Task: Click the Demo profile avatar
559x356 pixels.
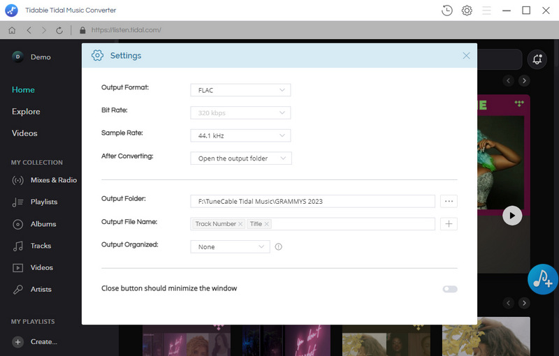Action: 18,57
